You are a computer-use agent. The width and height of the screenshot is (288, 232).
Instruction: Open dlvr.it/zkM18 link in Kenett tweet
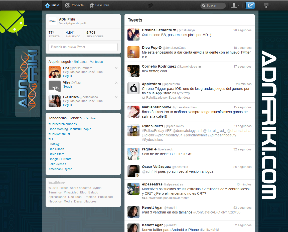tap(209, 230)
